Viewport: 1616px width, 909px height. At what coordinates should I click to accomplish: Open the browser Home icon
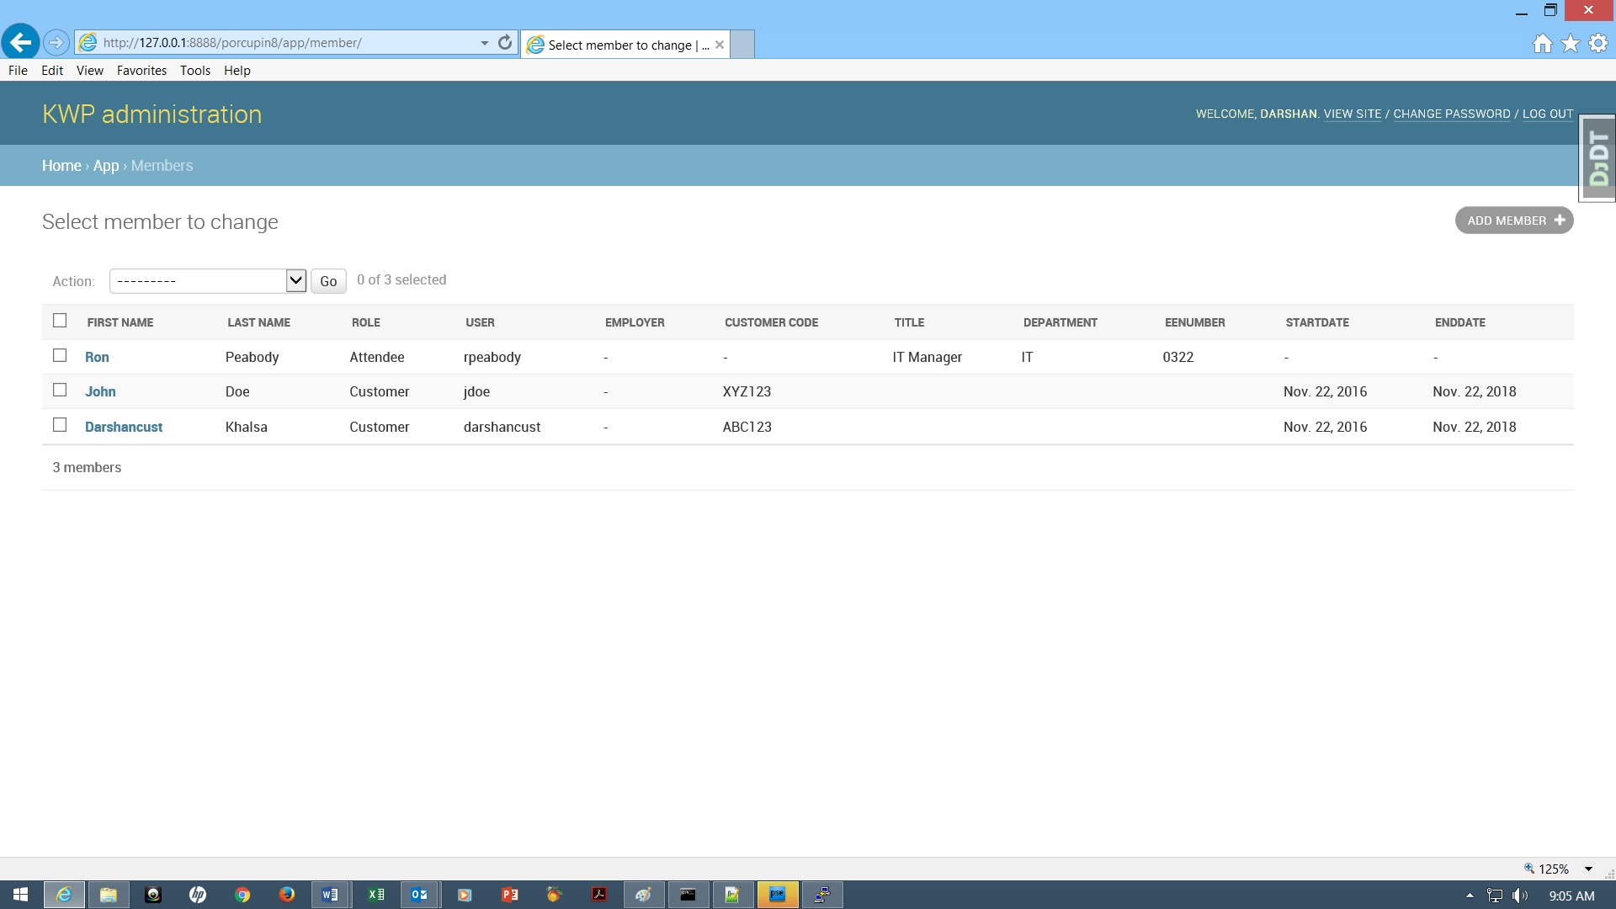1542,44
